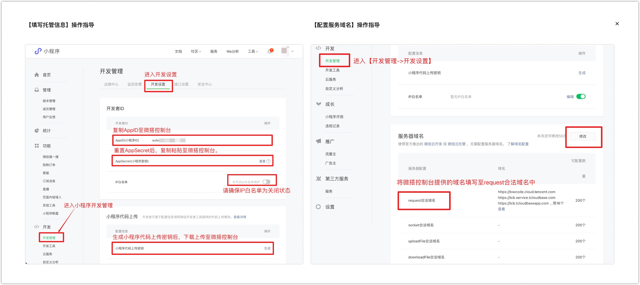The height and width of the screenshot is (285, 640).
Task: Open the 社区 dropdown menu
Action: (196, 51)
